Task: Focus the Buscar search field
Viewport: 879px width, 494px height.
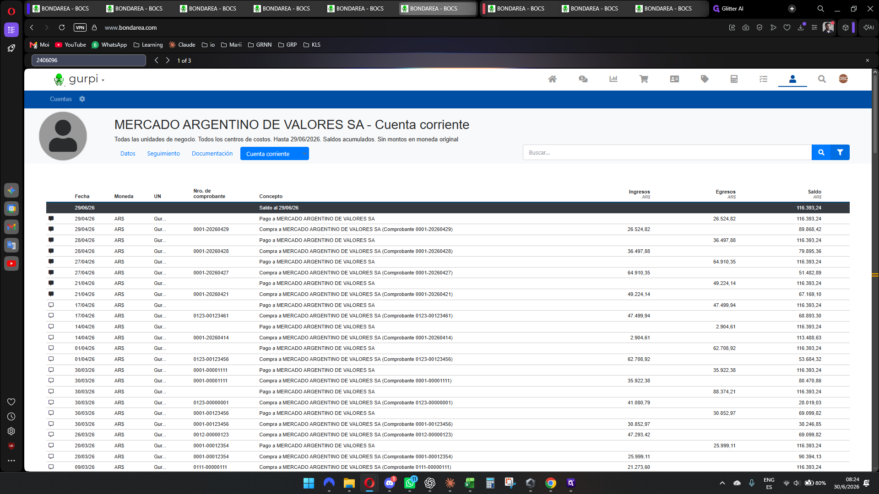Action: (667, 153)
